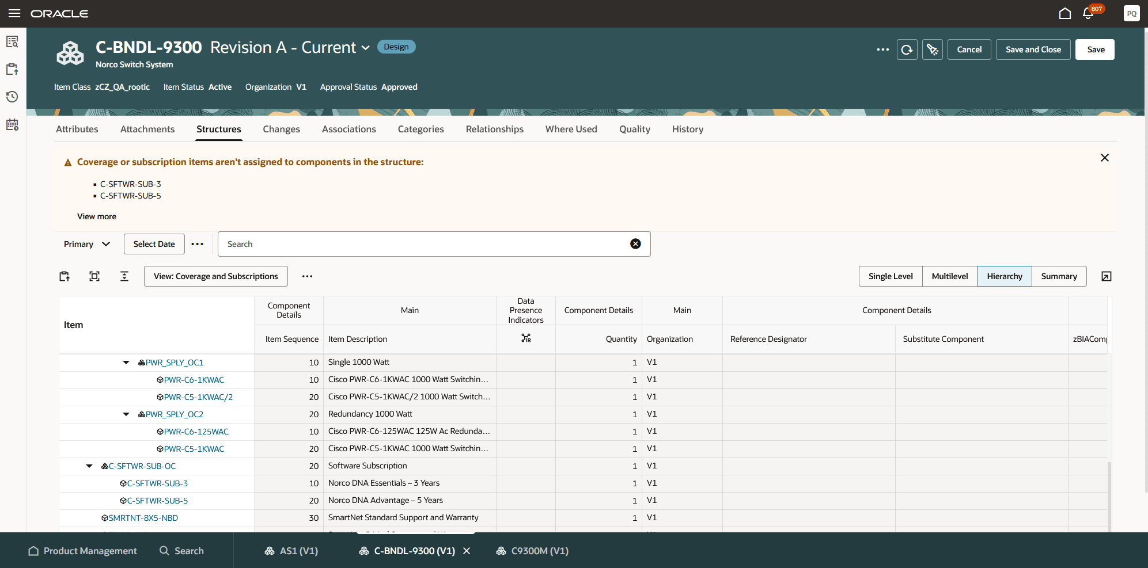The height and width of the screenshot is (568, 1148).
Task: Open ellipsis menu next to Select Date
Action: [198, 244]
